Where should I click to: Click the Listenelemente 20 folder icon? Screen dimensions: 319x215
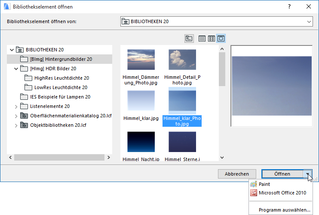click(24, 106)
